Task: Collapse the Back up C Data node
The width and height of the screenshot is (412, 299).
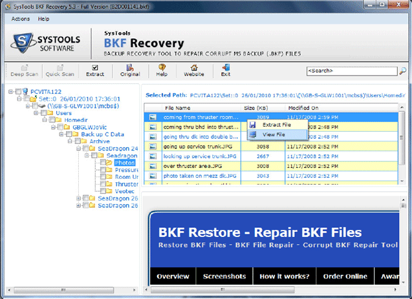Action: [61, 134]
